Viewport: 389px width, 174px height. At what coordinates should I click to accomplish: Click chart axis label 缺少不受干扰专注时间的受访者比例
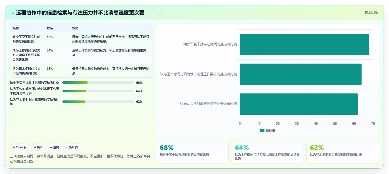210,44
